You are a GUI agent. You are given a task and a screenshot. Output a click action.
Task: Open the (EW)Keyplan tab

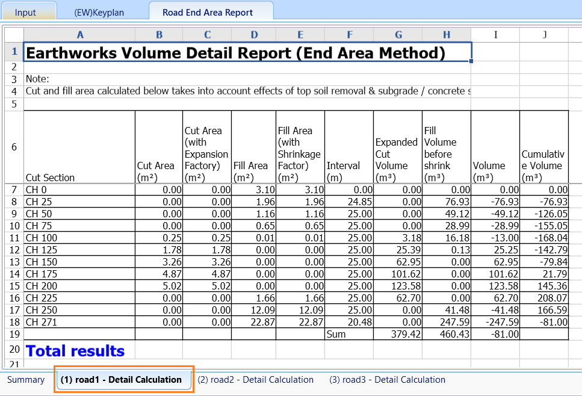coord(99,13)
